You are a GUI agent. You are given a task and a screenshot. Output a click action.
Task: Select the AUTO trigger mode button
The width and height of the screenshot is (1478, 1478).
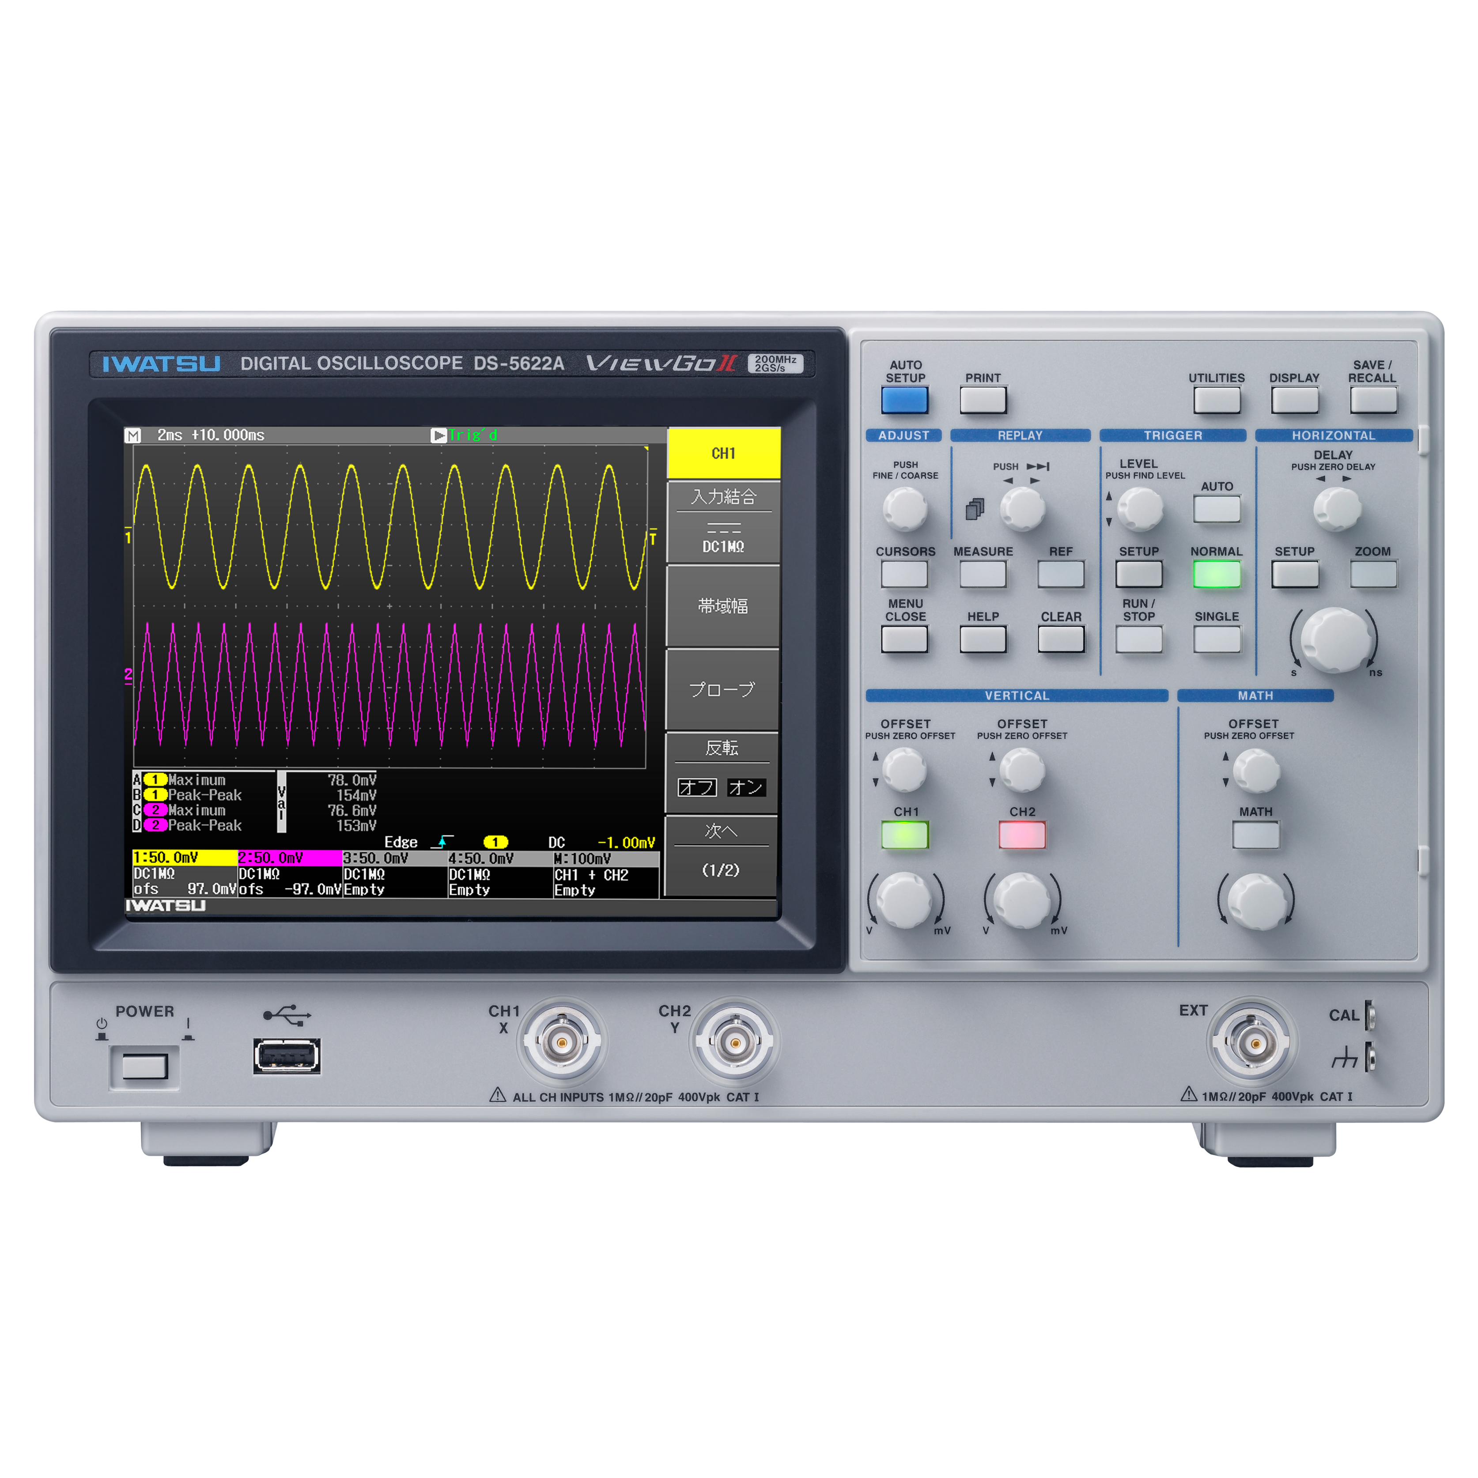[x=1217, y=509]
